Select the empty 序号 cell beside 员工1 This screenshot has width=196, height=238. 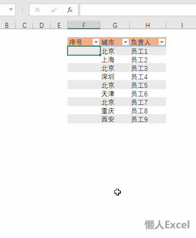[x=84, y=51]
